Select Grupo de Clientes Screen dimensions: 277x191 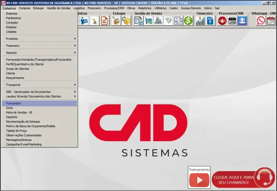coord(39,69)
